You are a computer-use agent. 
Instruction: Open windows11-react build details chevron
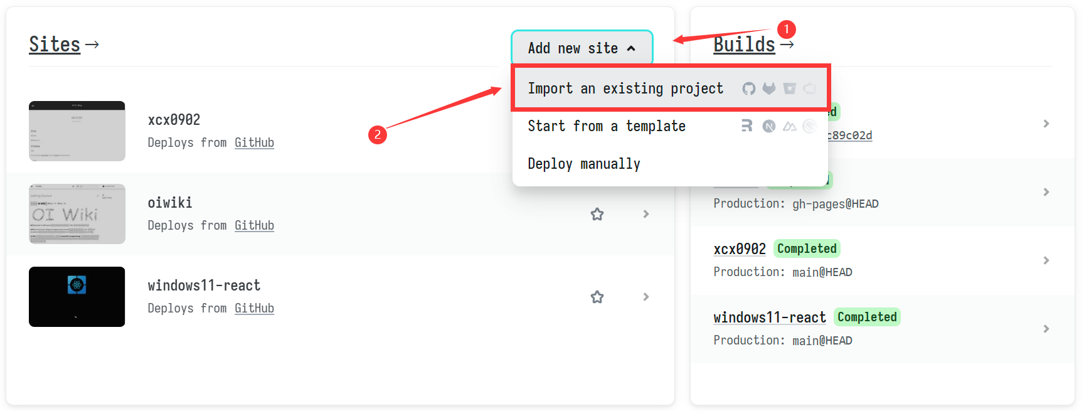(x=1046, y=329)
